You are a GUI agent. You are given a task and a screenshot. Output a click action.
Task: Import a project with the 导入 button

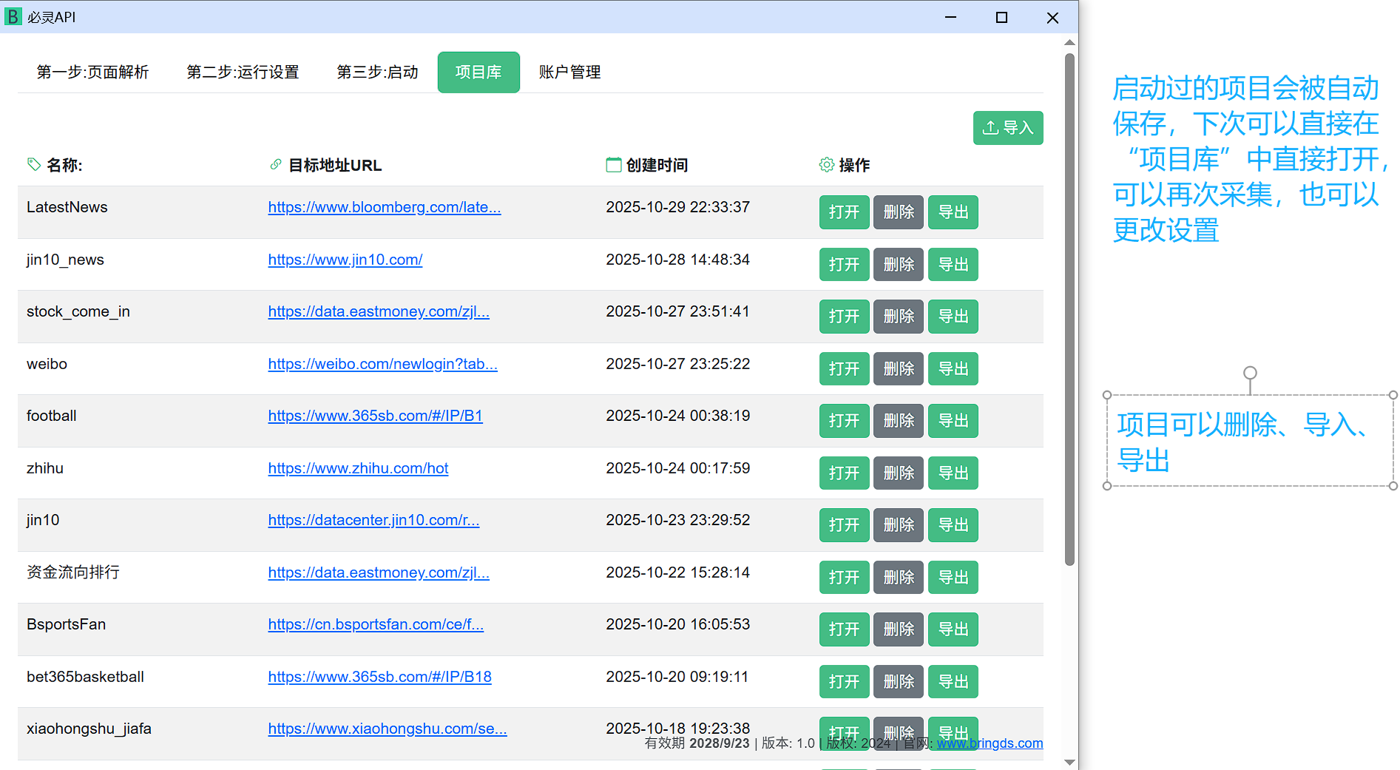point(1007,128)
